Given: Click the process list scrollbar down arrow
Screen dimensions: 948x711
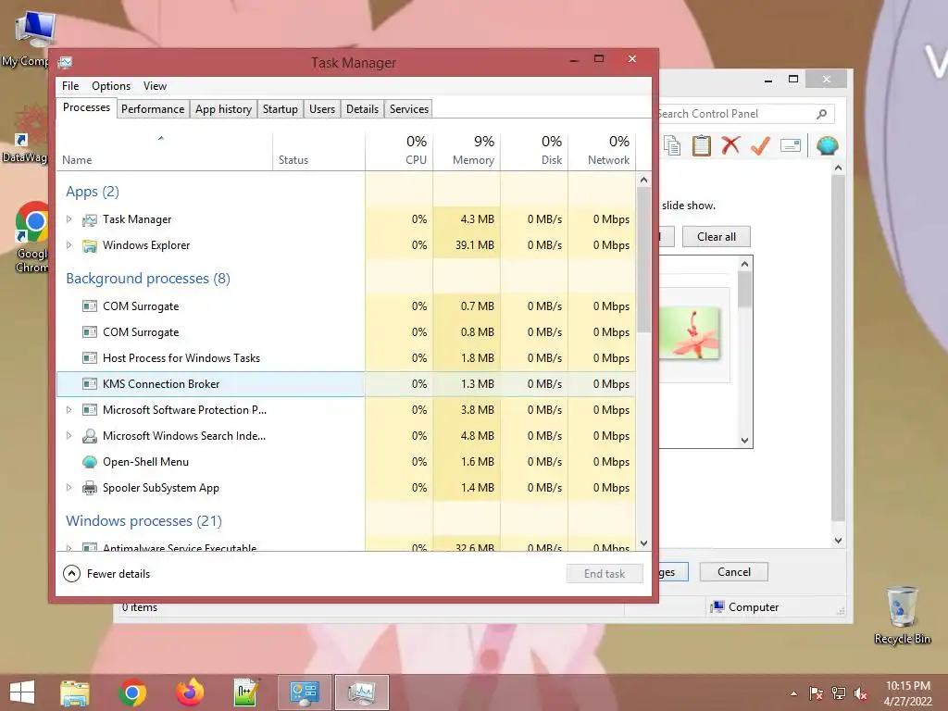Looking at the screenshot, I should pos(644,543).
